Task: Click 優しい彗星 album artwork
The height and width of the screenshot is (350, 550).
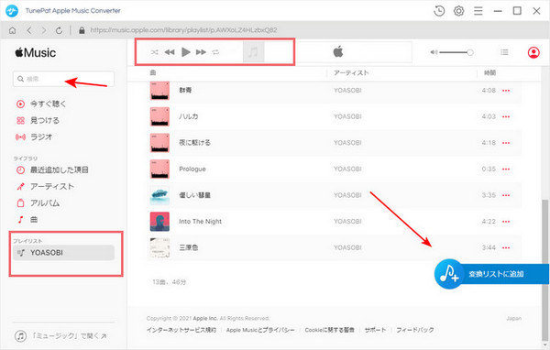Action: [159, 195]
